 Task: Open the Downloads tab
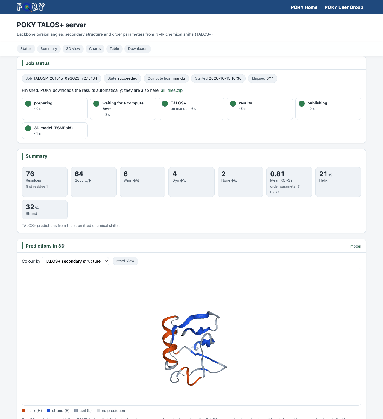coord(138,49)
